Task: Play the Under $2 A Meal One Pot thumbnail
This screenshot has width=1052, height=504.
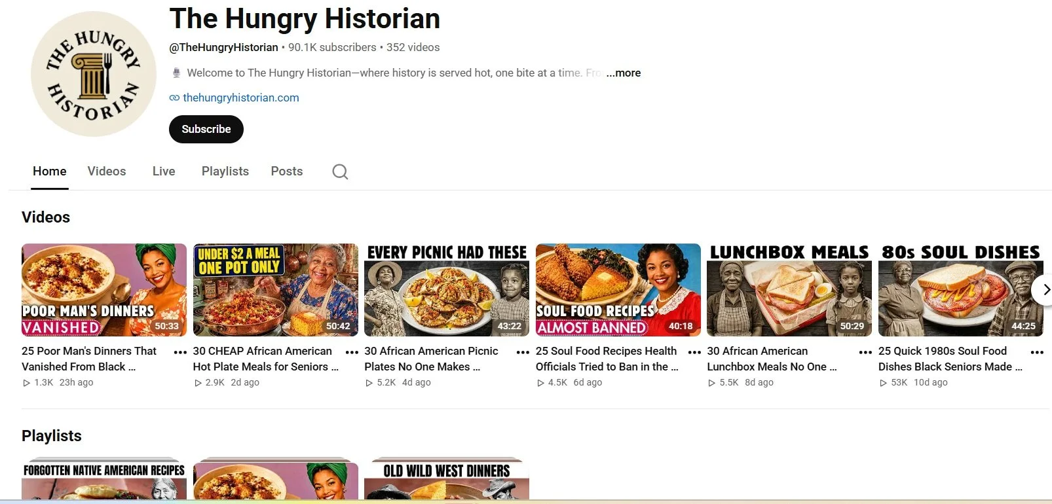Action: [x=276, y=290]
